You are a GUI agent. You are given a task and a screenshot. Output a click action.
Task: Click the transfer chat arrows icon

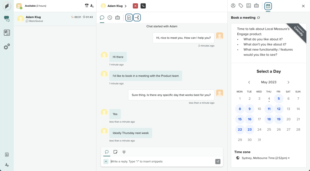tap(143, 6)
